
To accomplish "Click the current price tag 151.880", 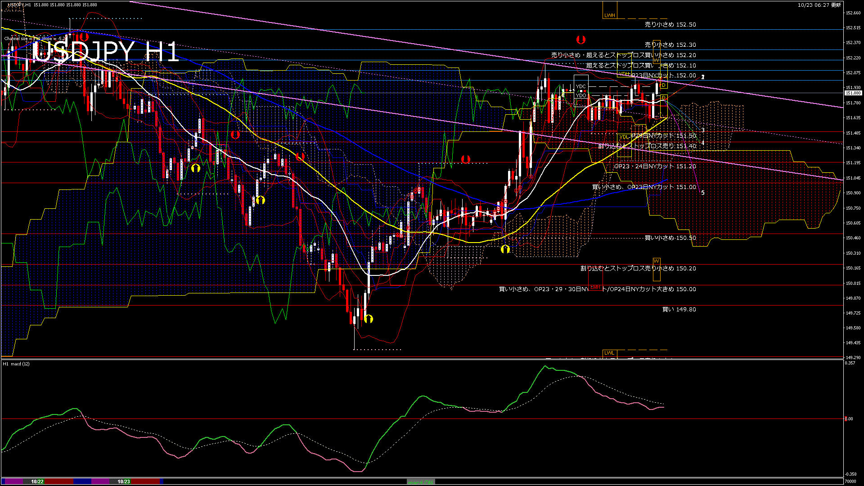I will (x=853, y=93).
